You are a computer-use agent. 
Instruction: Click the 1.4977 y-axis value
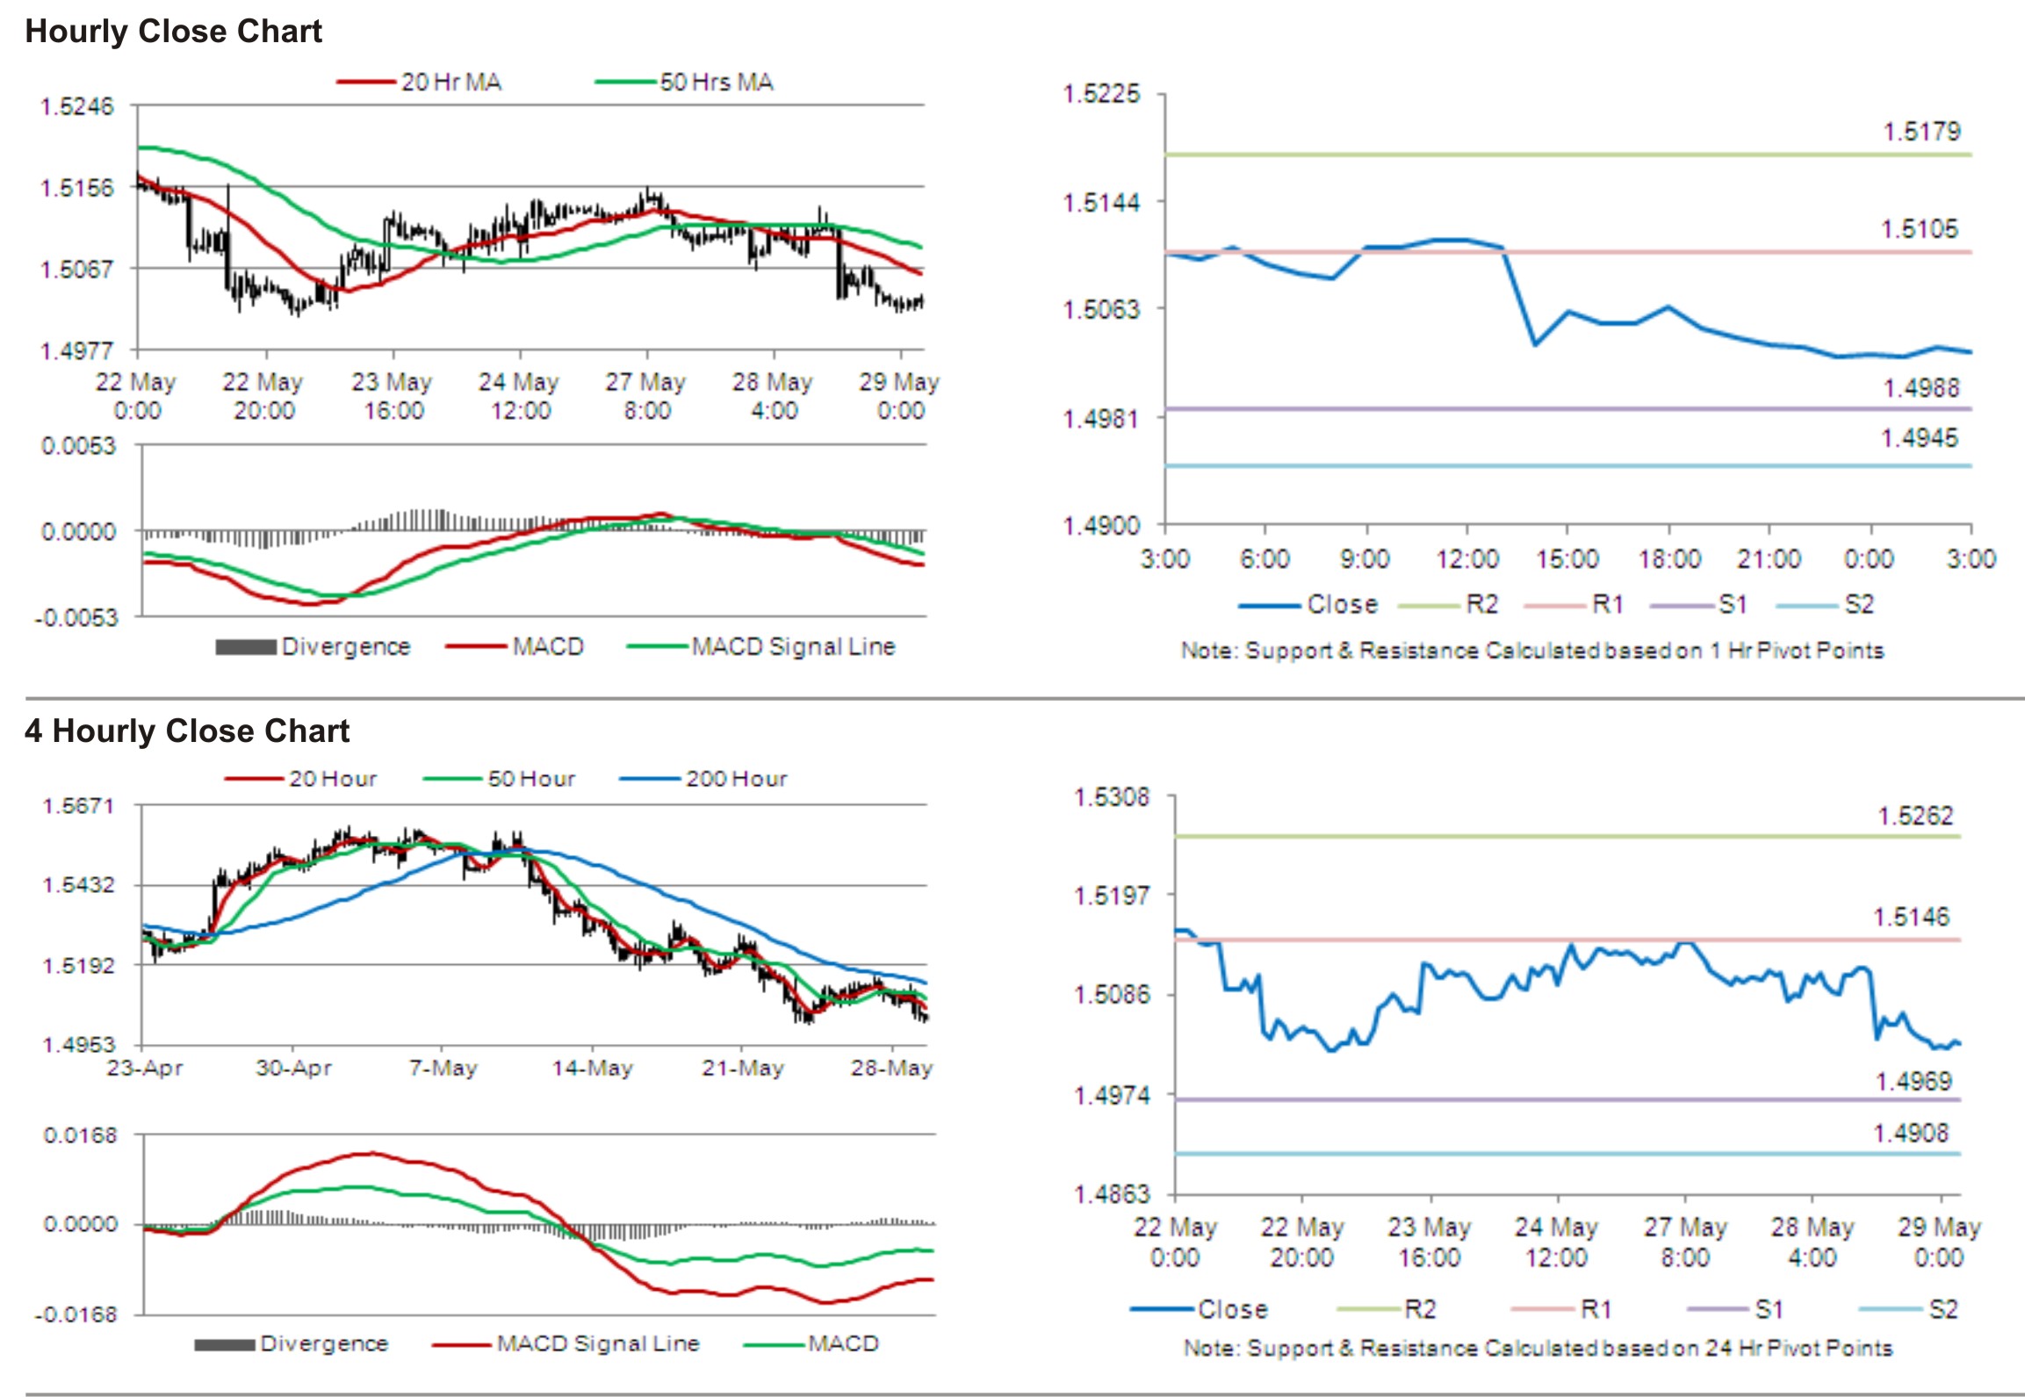pos(77,350)
